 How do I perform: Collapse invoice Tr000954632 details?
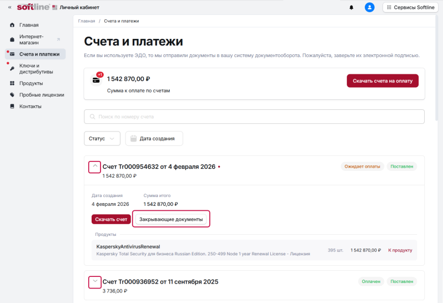click(x=95, y=166)
